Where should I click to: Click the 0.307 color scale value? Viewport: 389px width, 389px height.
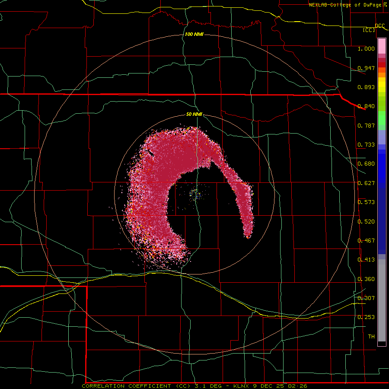[366, 298]
